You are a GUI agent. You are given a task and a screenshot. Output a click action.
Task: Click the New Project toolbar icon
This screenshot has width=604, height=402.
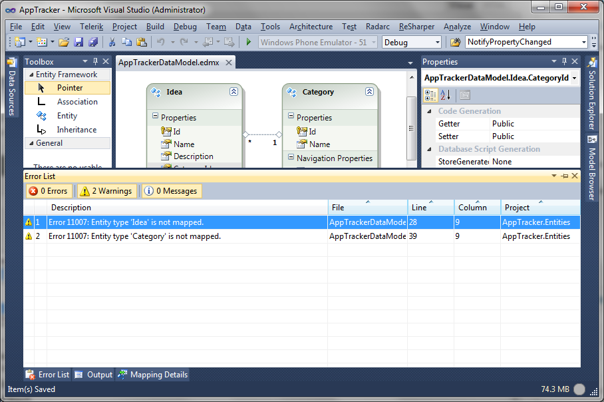[20, 42]
